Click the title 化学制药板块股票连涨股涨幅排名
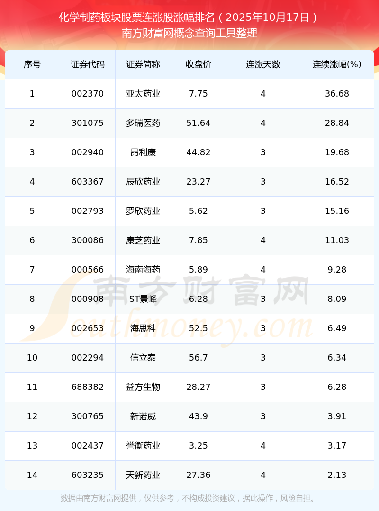Viewport: 379px width, 511px height. click(137, 18)
